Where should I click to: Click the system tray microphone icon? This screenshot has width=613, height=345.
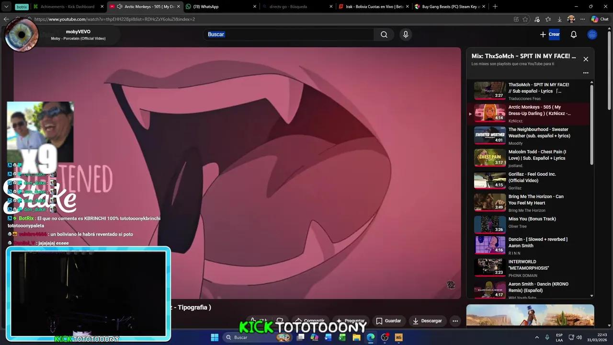click(x=547, y=337)
